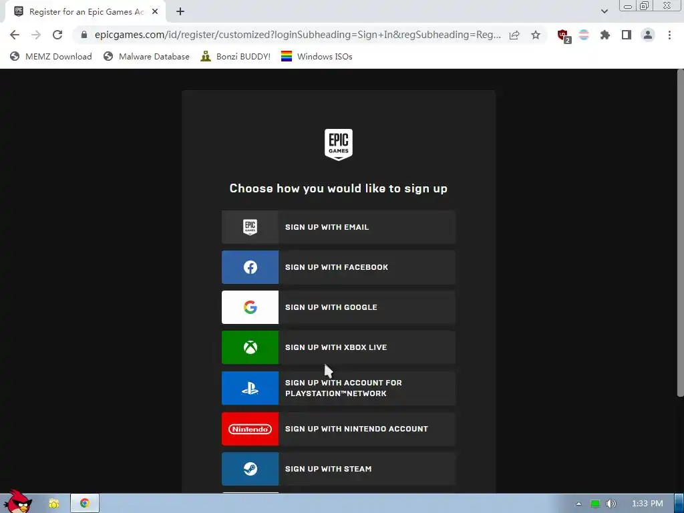Open Chrome's three-dot menu
The height and width of the screenshot is (513, 684).
[669, 35]
